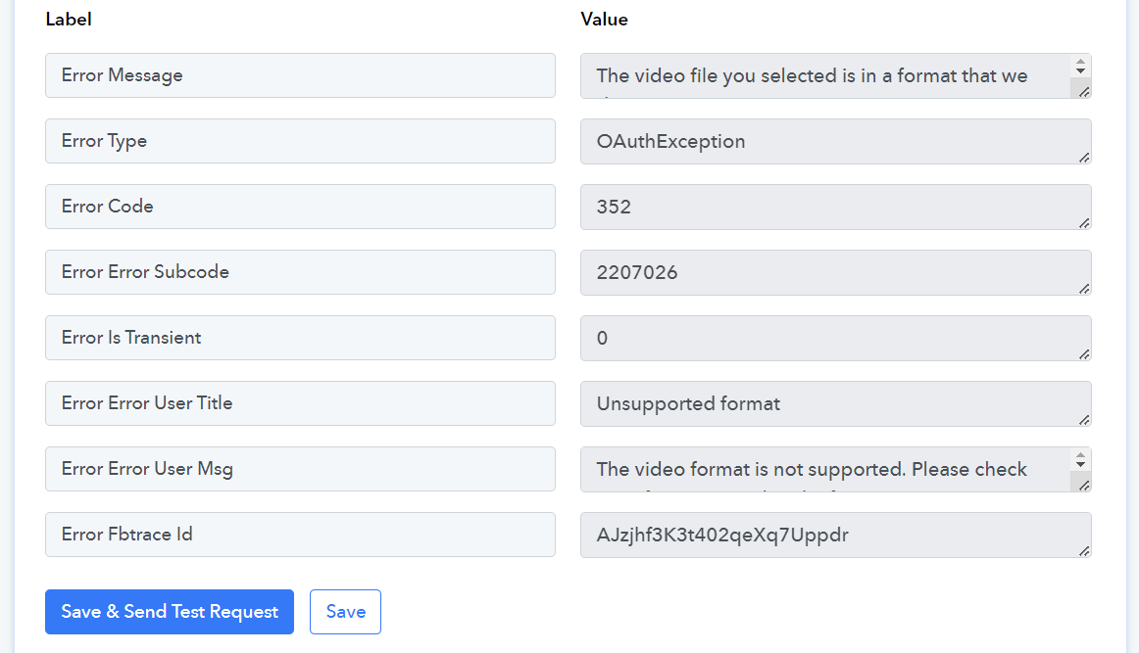Select the Error Message label field

[300, 75]
